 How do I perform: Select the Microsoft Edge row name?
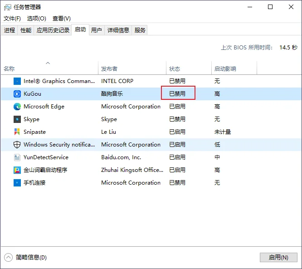[x=44, y=107]
